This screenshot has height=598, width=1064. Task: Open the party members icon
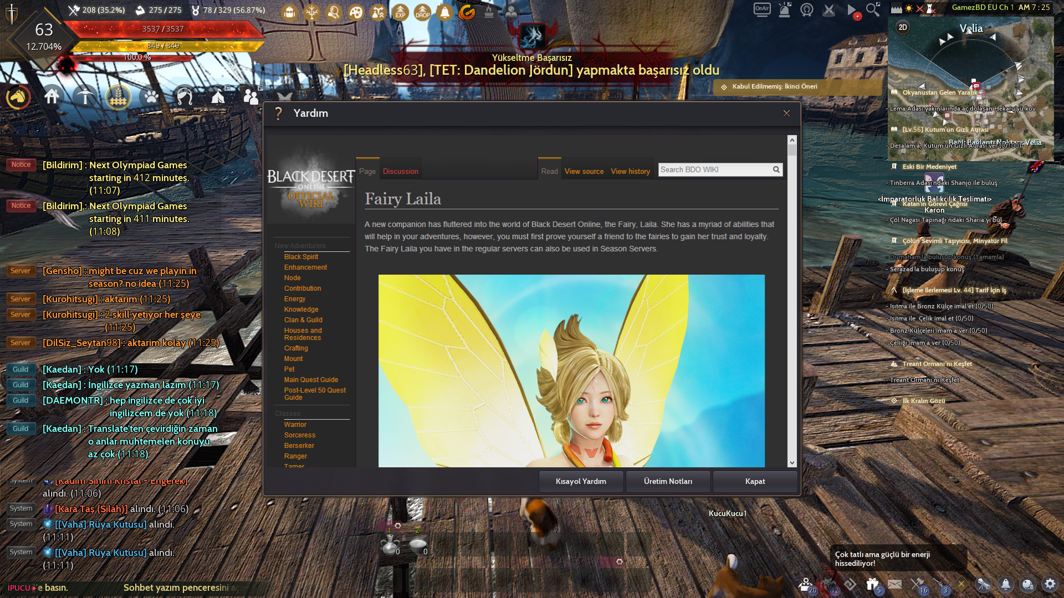click(251, 97)
